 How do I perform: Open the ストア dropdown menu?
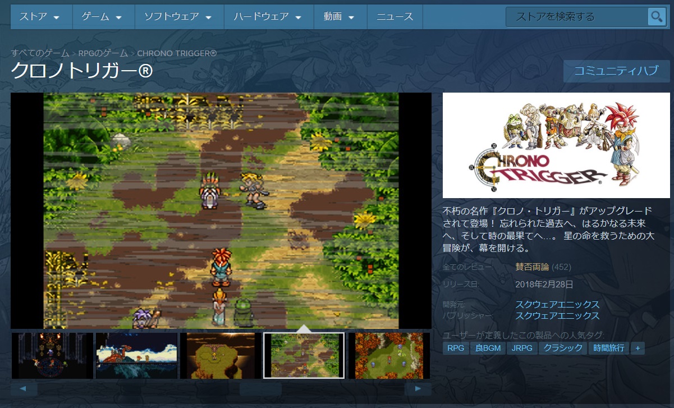(40, 17)
